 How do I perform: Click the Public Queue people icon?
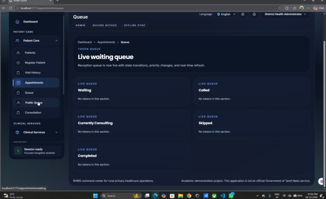(x=19, y=103)
